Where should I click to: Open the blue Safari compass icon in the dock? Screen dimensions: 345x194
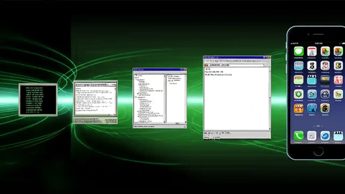(325, 136)
